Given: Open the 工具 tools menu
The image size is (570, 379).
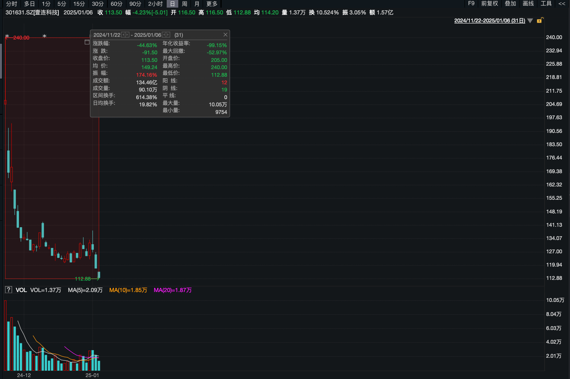Looking at the screenshot, I should pos(546,4).
